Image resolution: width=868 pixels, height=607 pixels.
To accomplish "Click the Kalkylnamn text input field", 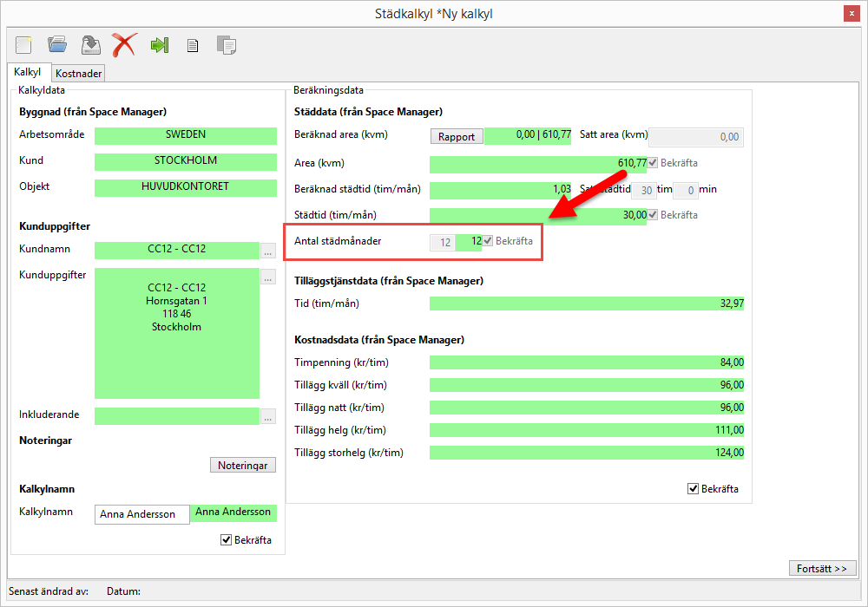I will 141,514.
